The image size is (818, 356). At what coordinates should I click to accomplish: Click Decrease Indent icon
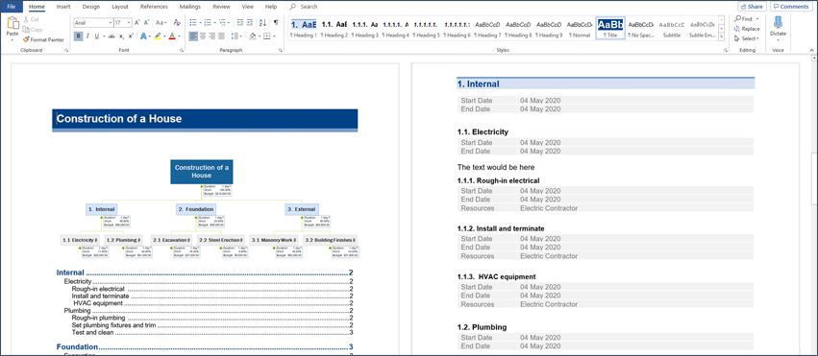pos(239,23)
